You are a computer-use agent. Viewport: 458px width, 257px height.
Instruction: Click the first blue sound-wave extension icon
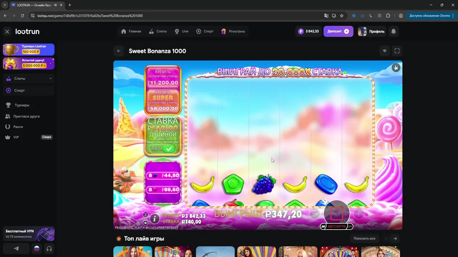point(354,16)
